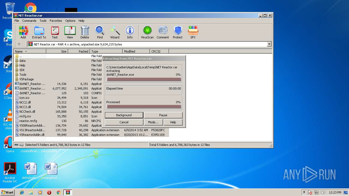Select reactor.nrcfg file
The image size is (349, 196).
28,121
